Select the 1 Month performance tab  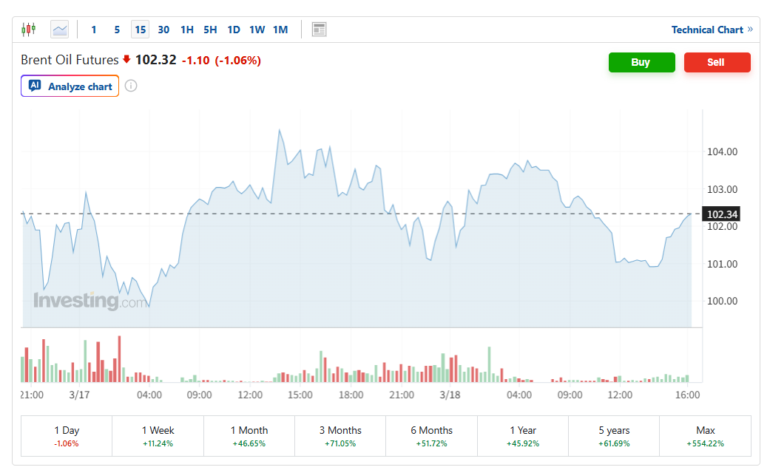coord(249,436)
